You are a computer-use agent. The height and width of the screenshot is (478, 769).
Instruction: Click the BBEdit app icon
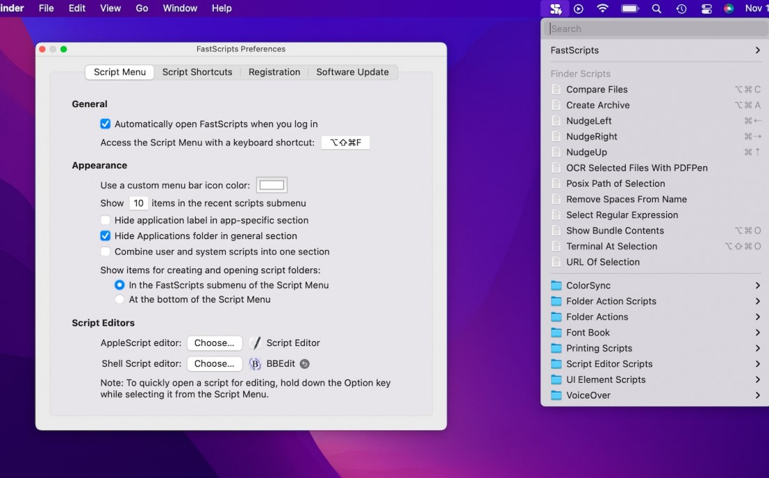pyautogui.click(x=255, y=364)
